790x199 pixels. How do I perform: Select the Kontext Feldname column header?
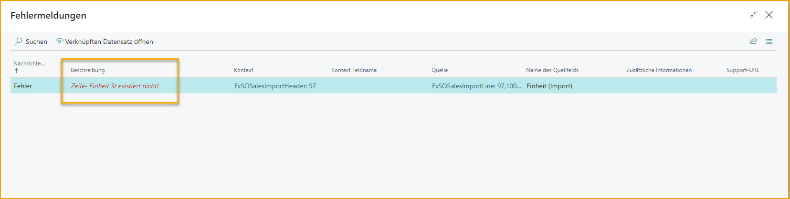pos(354,70)
